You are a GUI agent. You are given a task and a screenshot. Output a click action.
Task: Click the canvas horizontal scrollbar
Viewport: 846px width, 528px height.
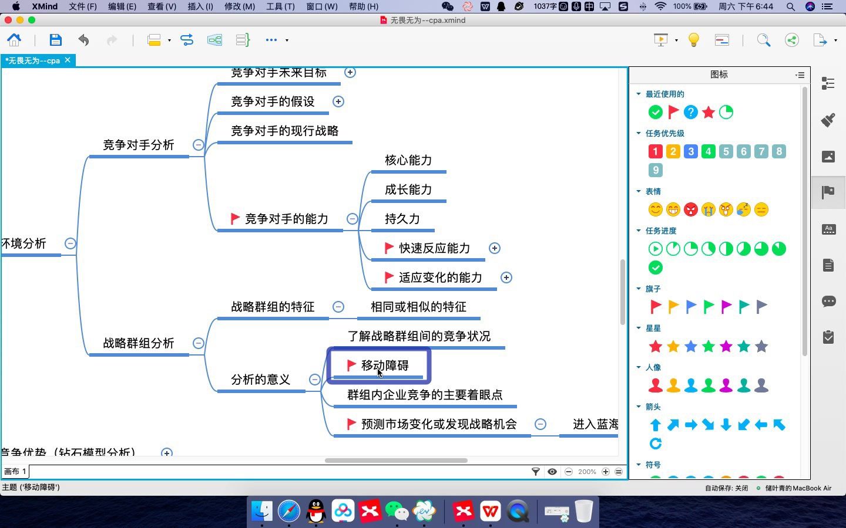click(396, 461)
